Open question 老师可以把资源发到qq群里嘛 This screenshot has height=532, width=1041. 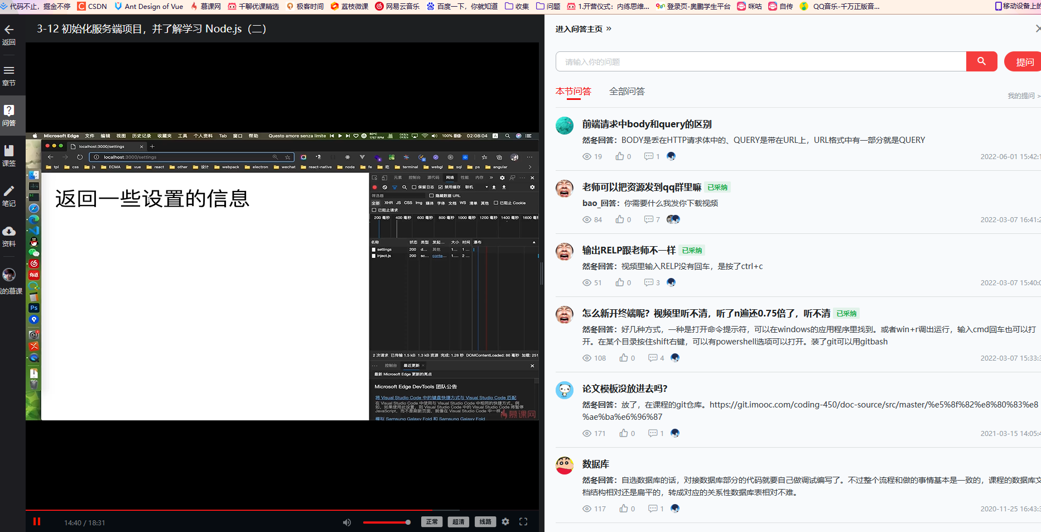642,187
